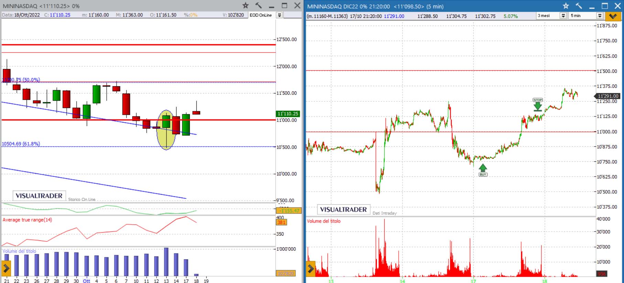This screenshot has height=283, width=624.
Task: Click the green 5.07% value
Action: [510, 16]
